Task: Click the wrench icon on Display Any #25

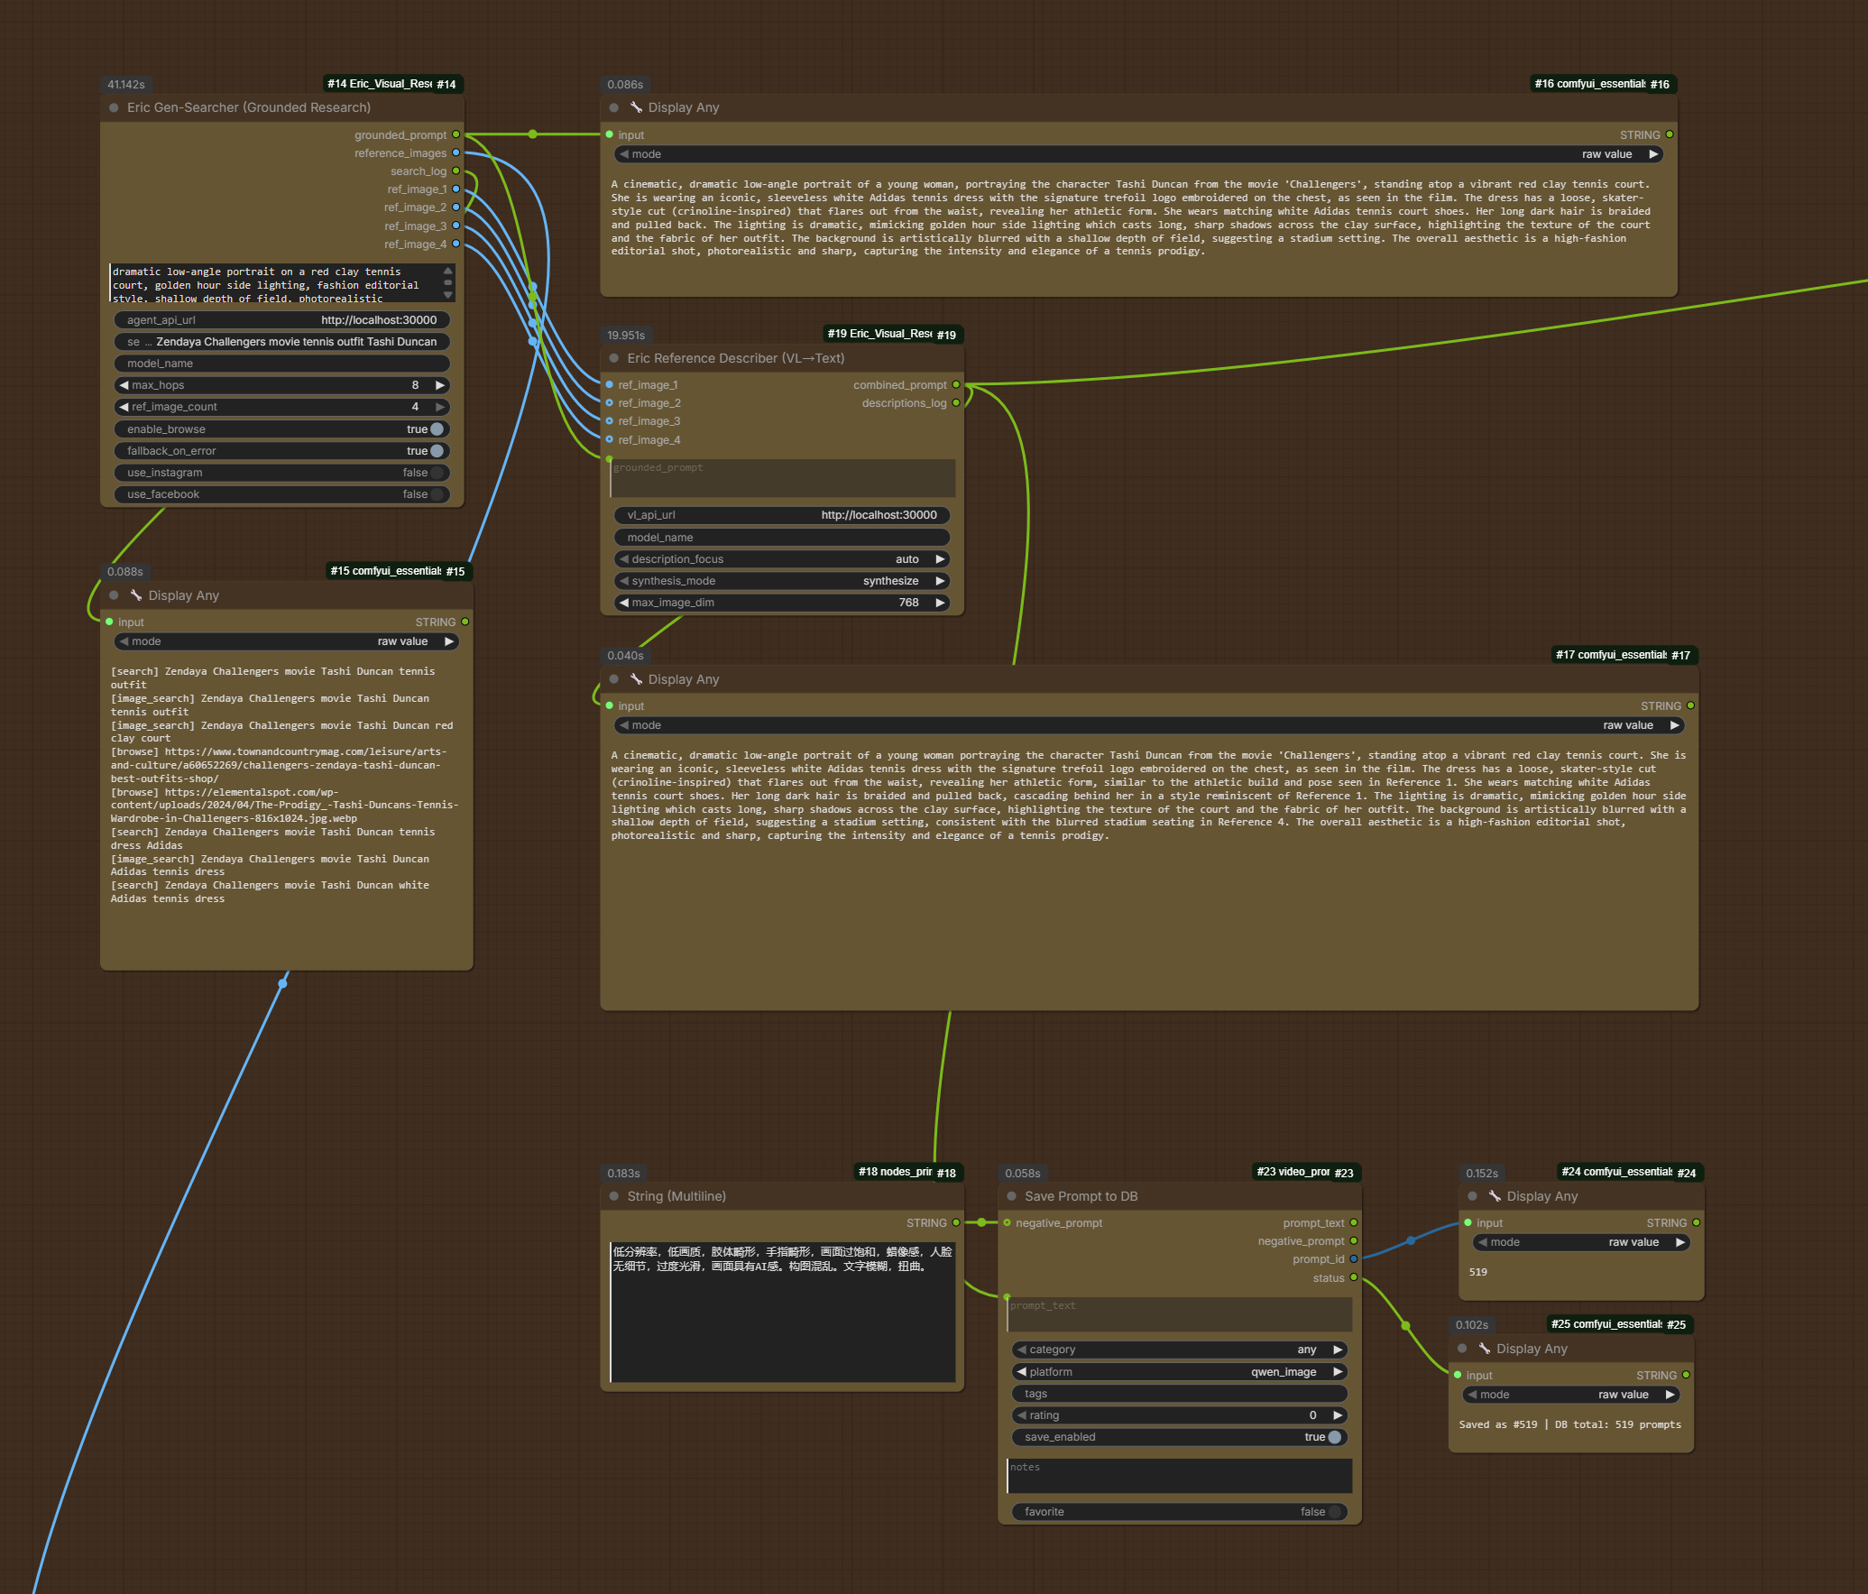Action: (x=1484, y=1349)
